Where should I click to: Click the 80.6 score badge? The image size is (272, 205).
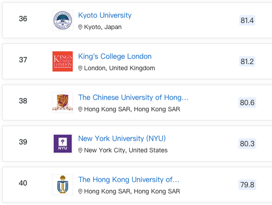point(247,102)
